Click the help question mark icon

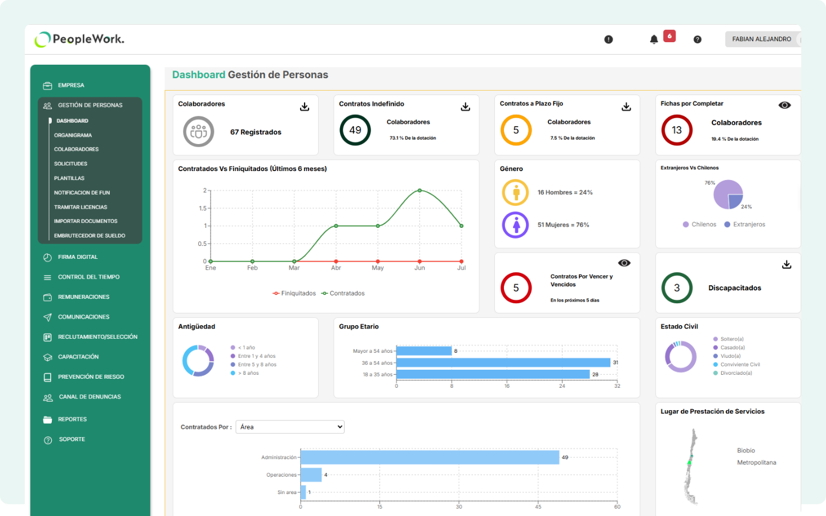(697, 39)
